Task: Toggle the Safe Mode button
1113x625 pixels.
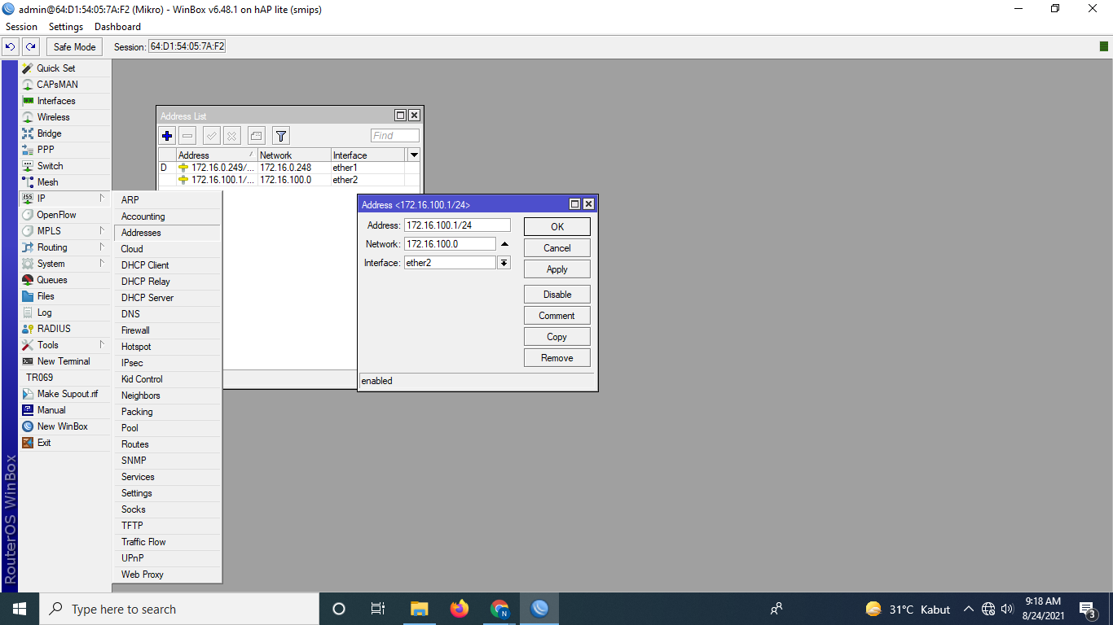Action: click(x=75, y=47)
